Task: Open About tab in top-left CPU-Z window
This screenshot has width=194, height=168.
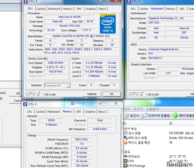Action: (102, 9)
